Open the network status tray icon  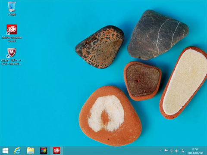(171, 151)
